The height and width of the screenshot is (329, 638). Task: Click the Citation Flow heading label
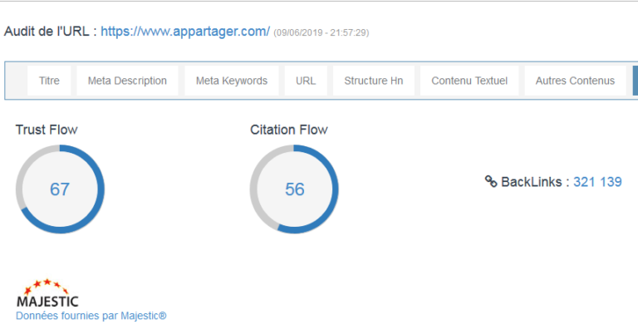[x=289, y=130]
